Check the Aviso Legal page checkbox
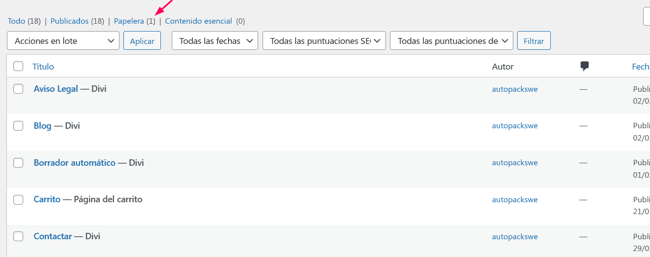This screenshot has width=650, height=257. pyautogui.click(x=18, y=89)
